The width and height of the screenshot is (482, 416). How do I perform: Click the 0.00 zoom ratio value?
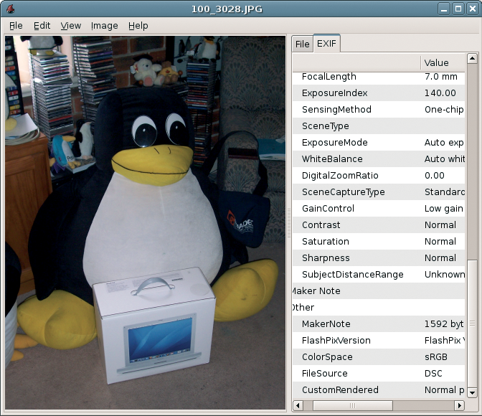(x=435, y=176)
